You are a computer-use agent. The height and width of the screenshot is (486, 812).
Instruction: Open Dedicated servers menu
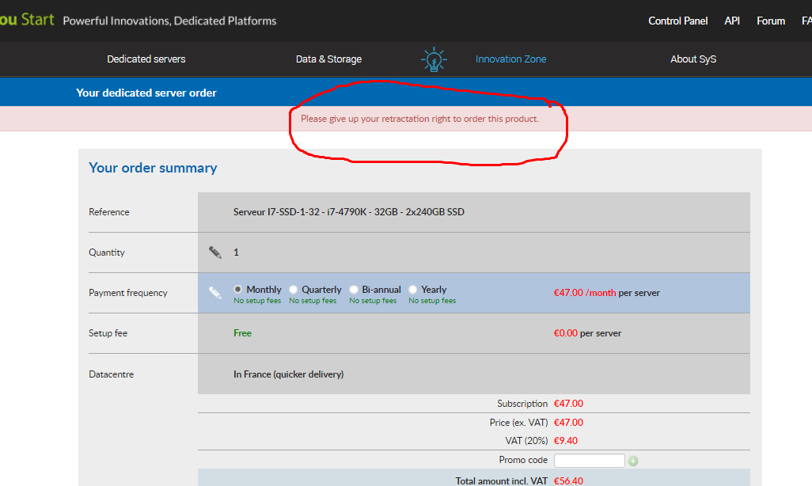pos(146,59)
